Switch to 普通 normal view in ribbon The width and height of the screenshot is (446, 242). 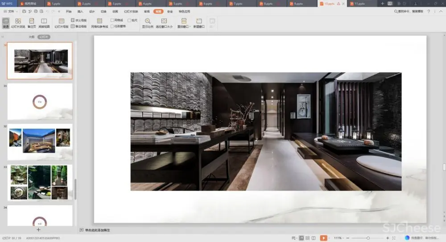5,23
